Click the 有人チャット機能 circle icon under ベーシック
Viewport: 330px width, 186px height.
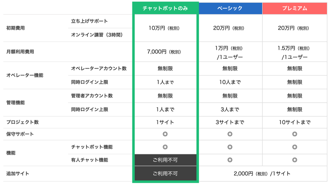(x=230, y=160)
